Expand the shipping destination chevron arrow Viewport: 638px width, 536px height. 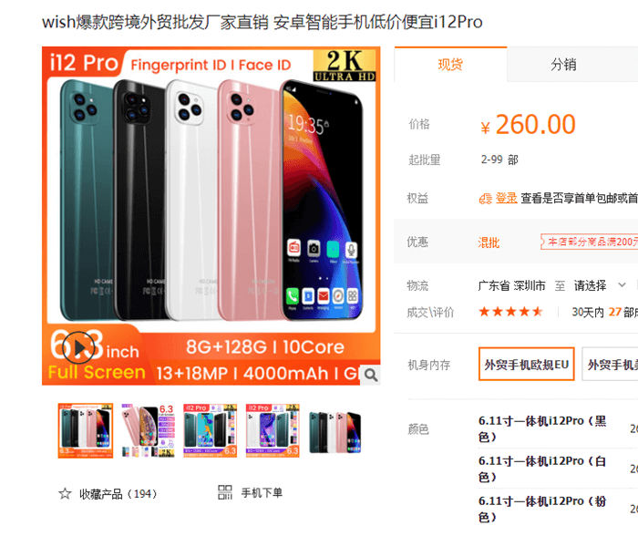(x=622, y=285)
